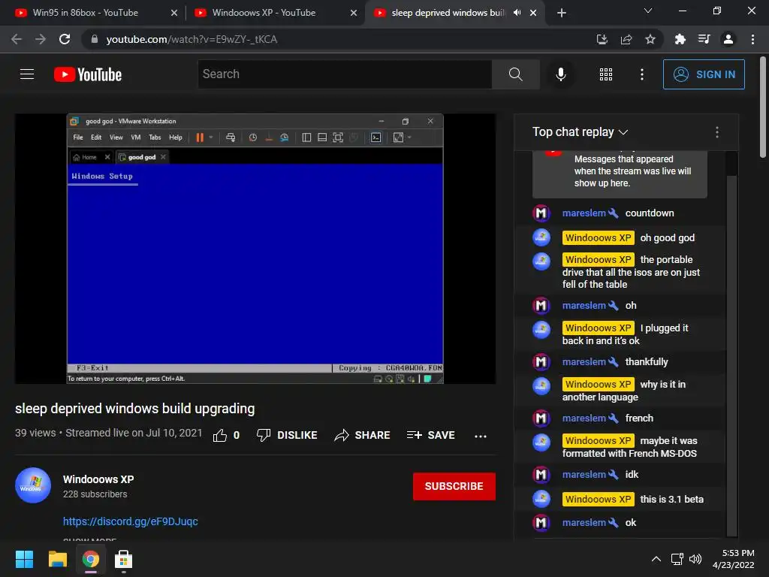
Task: Open VM menu in VMware video
Action: [x=136, y=137]
